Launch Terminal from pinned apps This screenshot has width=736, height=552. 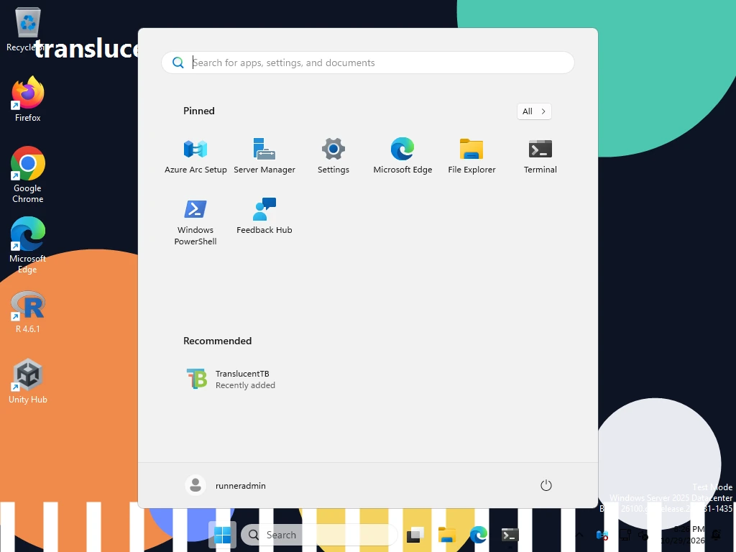point(540,156)
